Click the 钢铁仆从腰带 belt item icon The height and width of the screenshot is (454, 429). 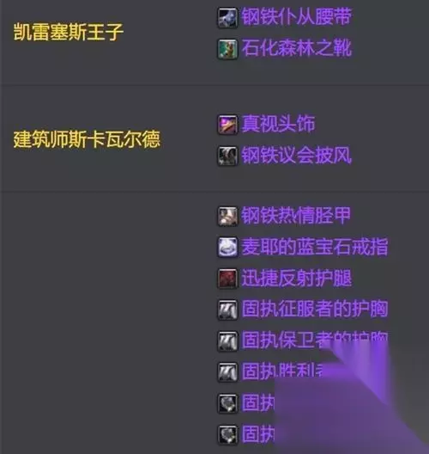(x=227, y=18)
